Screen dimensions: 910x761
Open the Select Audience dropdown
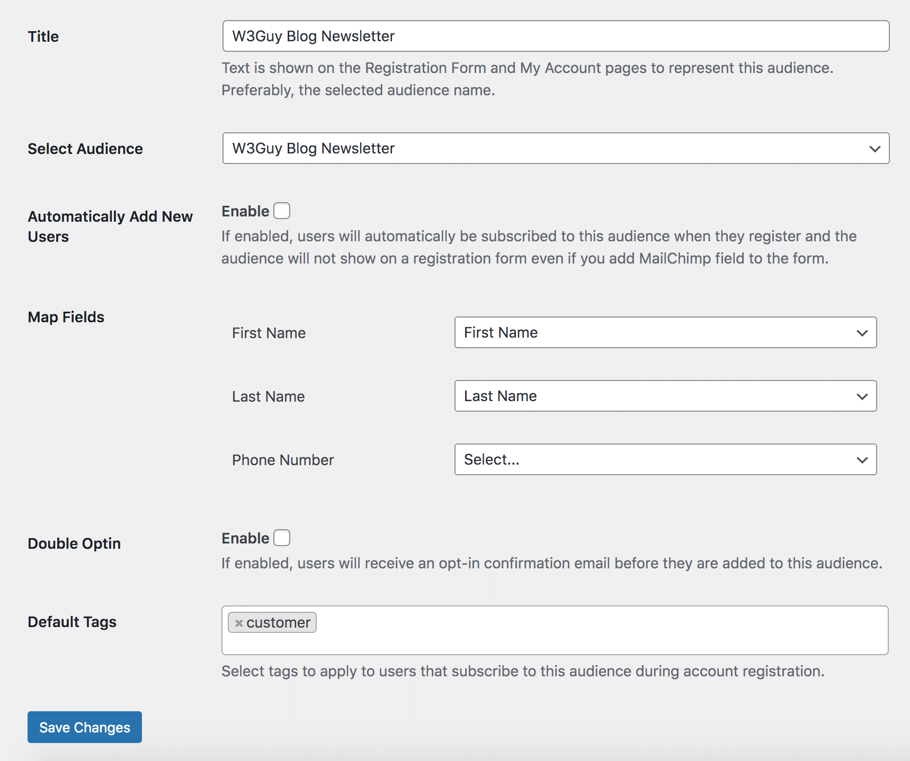556,148
